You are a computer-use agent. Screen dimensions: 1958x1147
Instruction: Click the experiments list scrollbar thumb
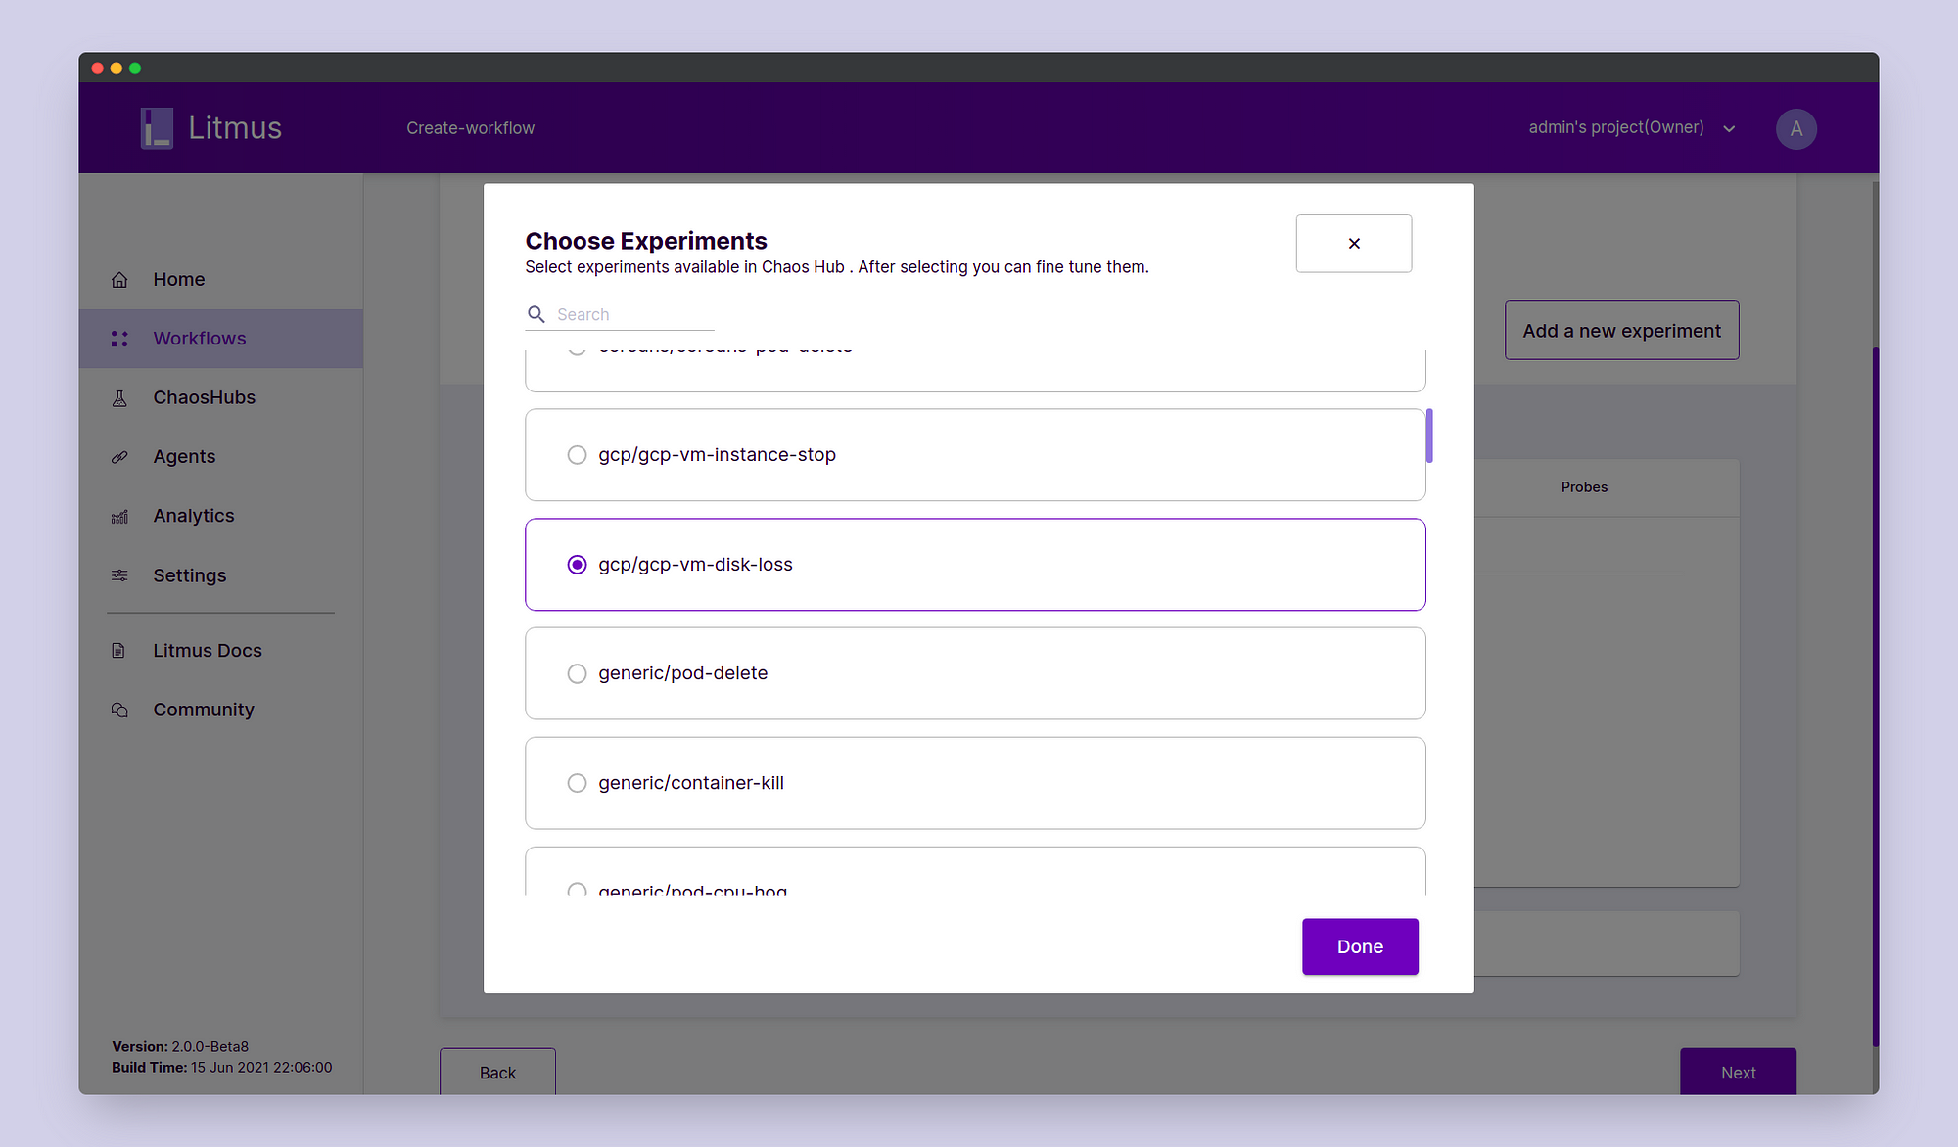[x=1429, y=436]
